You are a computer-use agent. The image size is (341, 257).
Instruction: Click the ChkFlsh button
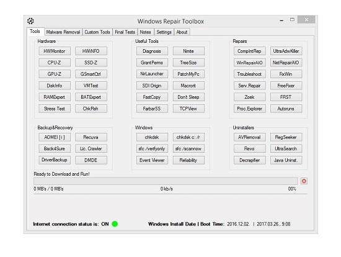pos(91,109)
